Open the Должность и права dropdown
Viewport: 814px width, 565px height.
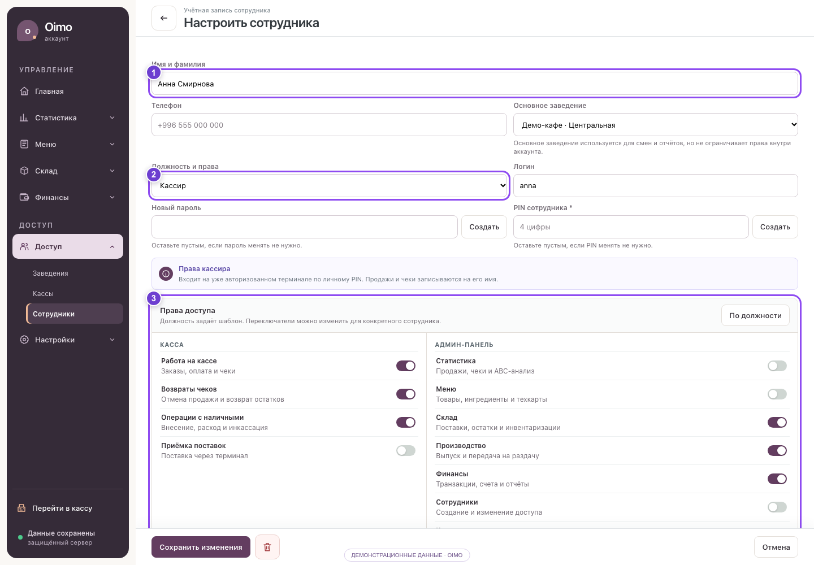click(329, 185)
